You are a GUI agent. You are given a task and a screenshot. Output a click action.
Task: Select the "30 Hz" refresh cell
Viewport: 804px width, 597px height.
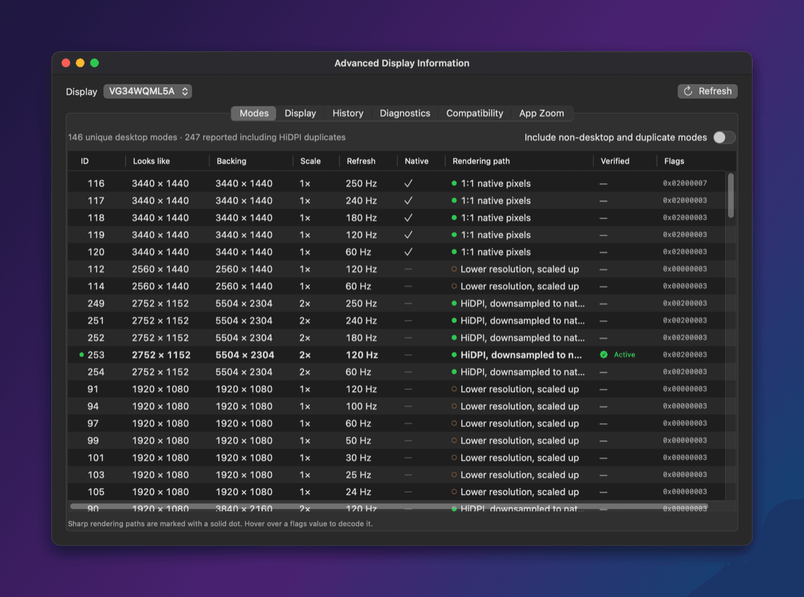358,458
